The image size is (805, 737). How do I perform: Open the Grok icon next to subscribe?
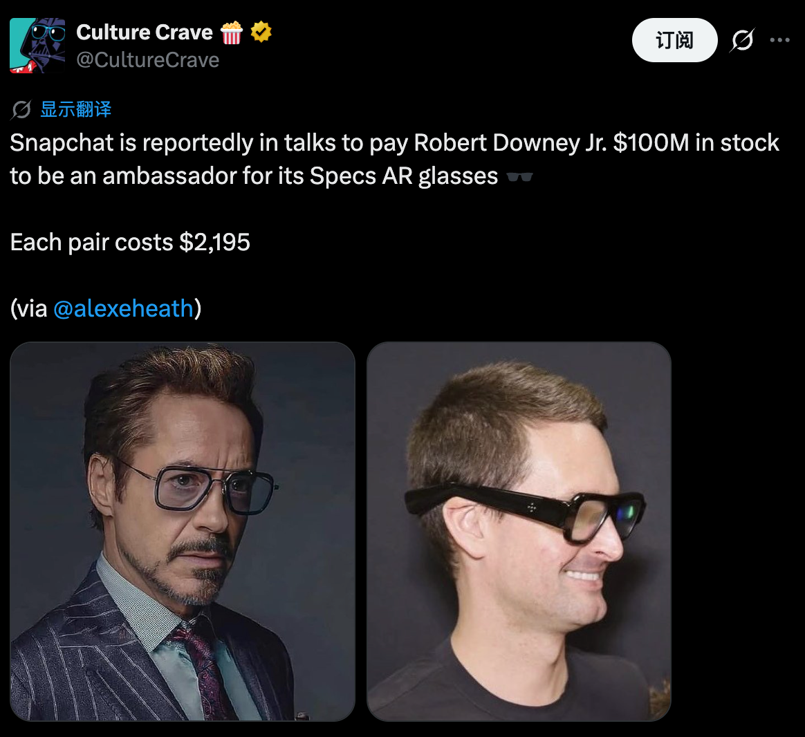tap(742, 40)
